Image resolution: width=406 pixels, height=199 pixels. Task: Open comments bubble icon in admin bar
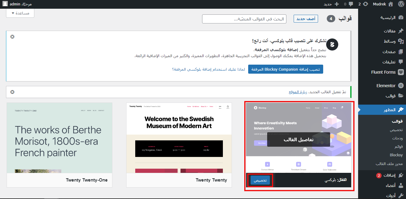pyautogui.click(x=351, y=4)
